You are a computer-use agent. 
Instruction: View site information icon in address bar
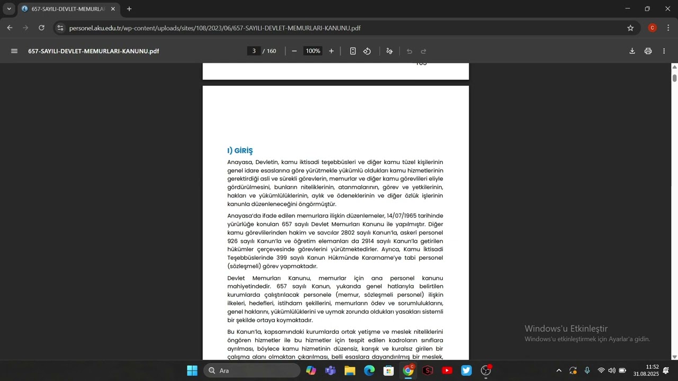[x=60, y=28]
